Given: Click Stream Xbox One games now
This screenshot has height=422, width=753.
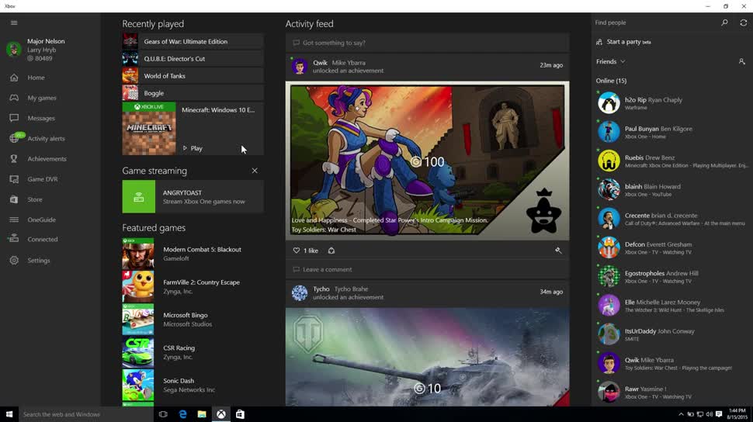Looking at the screenshot, I should 203,202.
